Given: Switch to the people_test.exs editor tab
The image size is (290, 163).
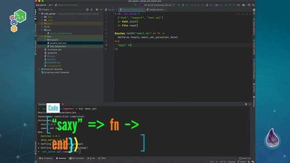Looking at the screenshot, I should pyautogui.click(x=156, y=10).
